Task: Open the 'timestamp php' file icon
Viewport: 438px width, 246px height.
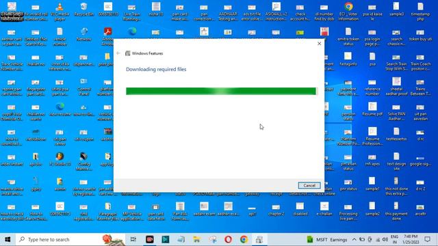Action: pos(420,12)
